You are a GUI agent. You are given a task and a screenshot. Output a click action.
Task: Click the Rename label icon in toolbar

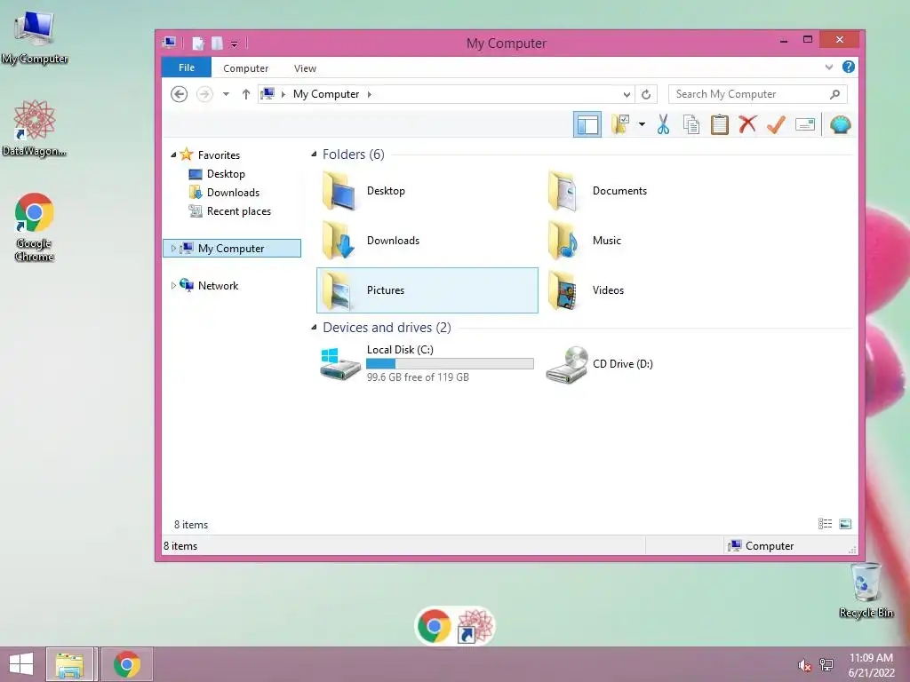[805, 124]
